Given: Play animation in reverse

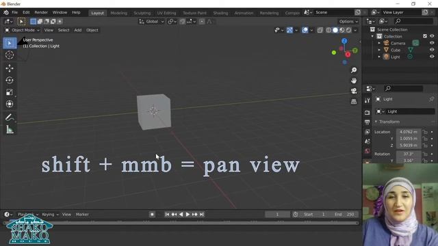Looking at the screenshot, I should (x=181, y=214).
